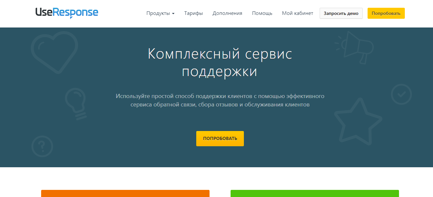Click the circled checkmark icon

401,94
